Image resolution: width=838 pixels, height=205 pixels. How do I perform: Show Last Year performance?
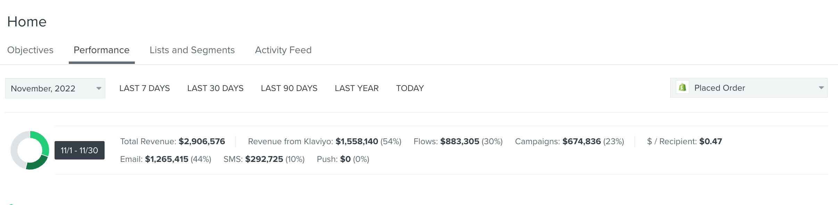point(357,88)
